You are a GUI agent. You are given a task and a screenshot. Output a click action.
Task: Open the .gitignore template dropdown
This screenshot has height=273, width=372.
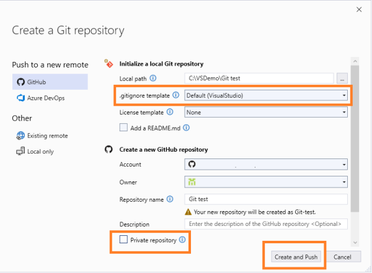pyautogui.click(x=266, y=95)
